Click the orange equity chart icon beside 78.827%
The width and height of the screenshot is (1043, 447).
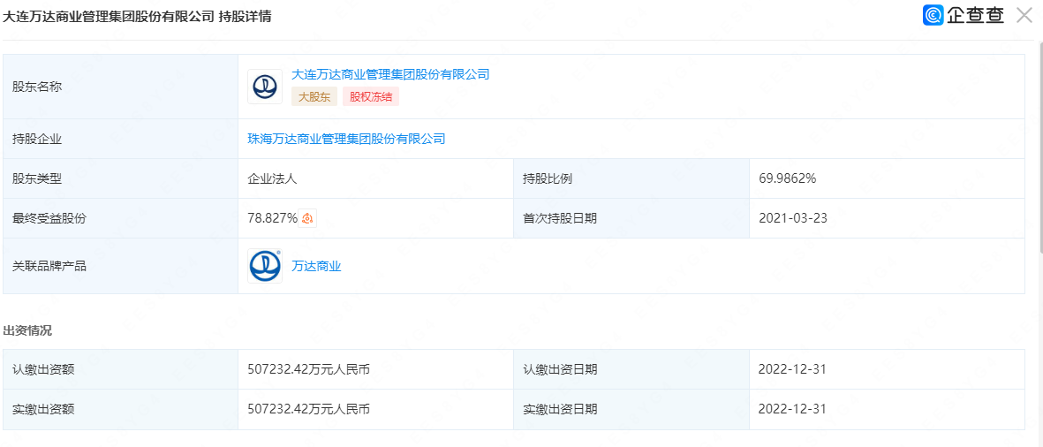307,218
